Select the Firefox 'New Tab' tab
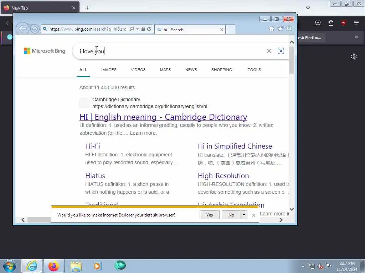Screen dimensions: 365x273 (40, 8)
